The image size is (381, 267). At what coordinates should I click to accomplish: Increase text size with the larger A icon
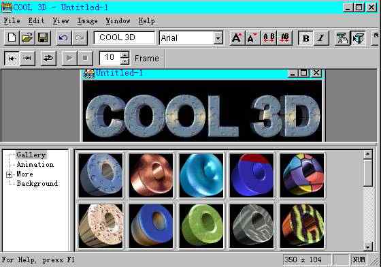237,38
